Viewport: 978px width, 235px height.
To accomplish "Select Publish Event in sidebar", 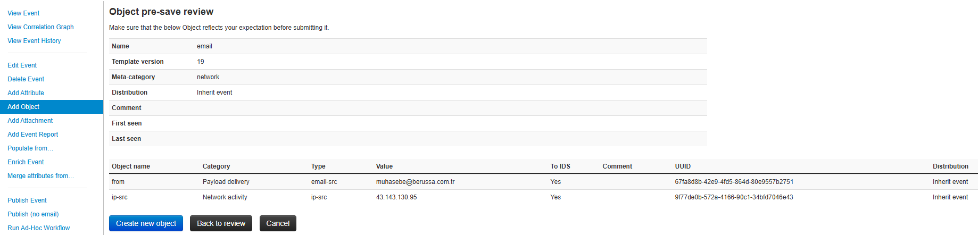I will (x=27, y=200).
